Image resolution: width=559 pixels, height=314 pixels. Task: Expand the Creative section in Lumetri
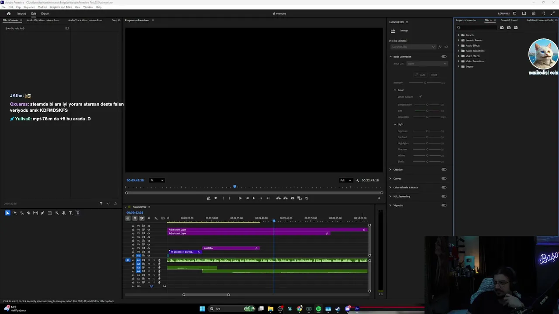coord(390,170)
